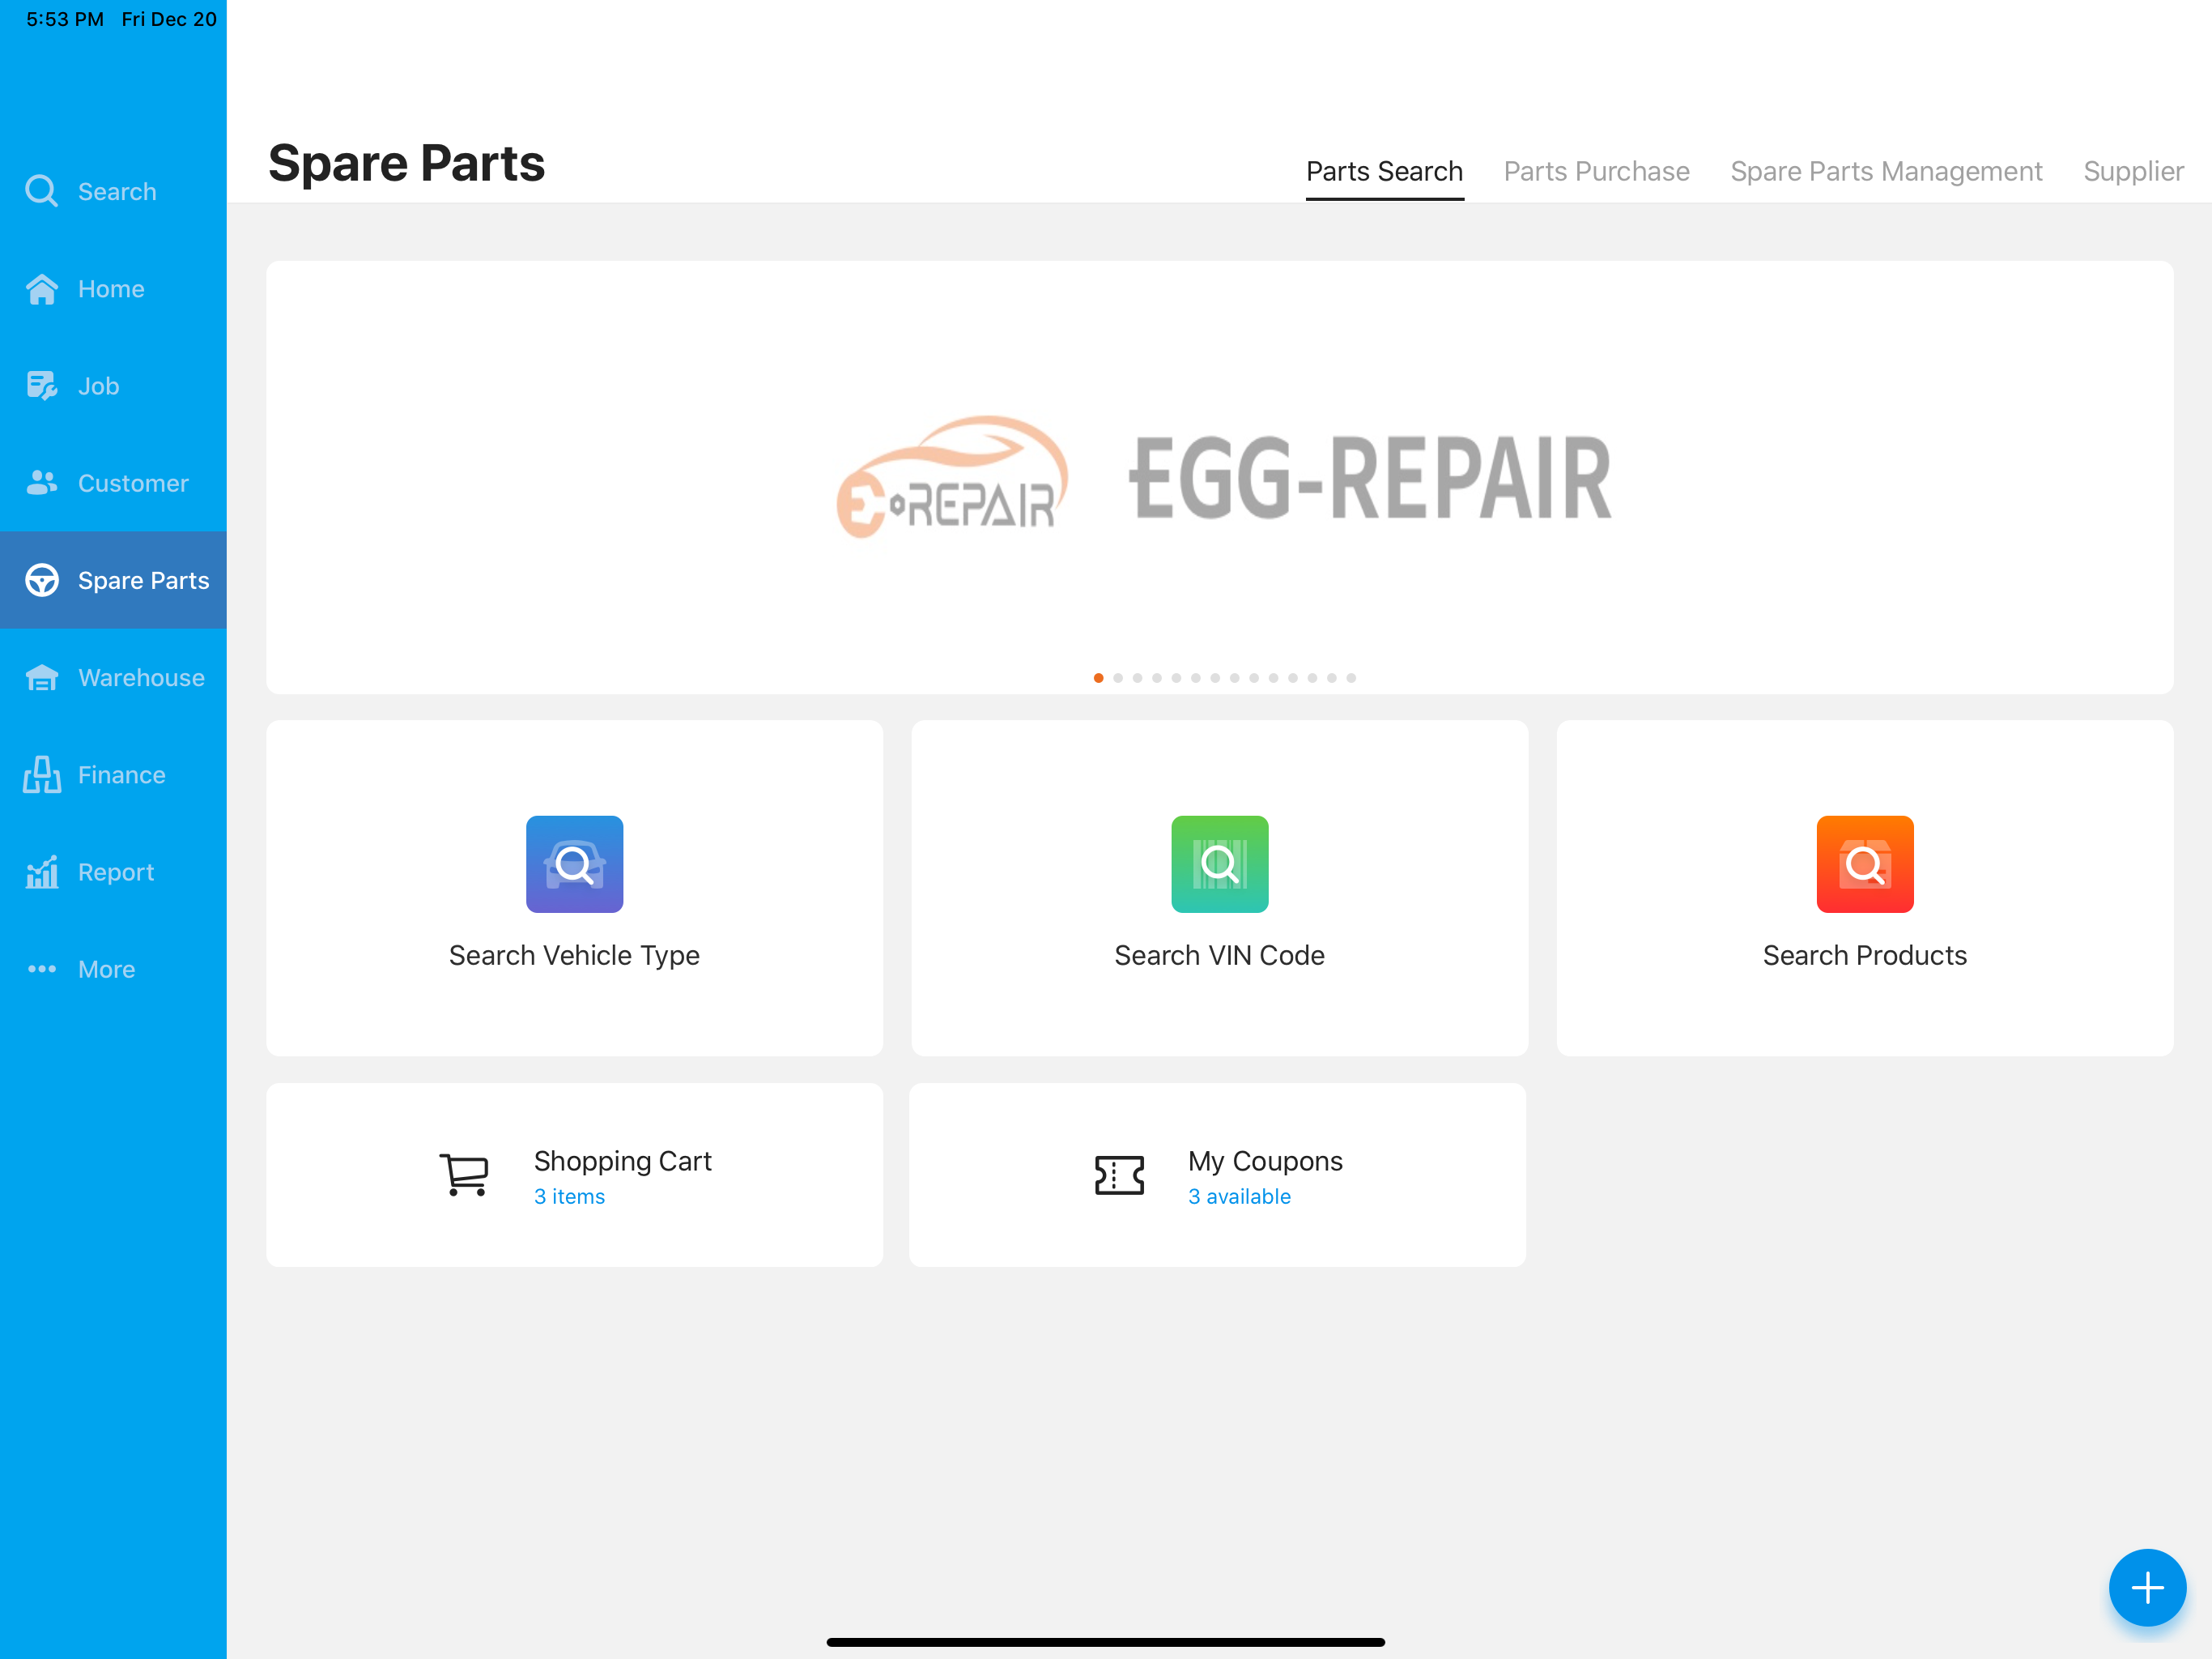Screen dimensions: 2212x1659
Task: Click the Search Products icon
Action: click(1864, 864)
